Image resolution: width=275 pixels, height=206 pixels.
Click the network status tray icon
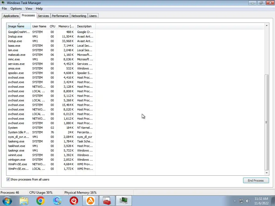(241, 201)
